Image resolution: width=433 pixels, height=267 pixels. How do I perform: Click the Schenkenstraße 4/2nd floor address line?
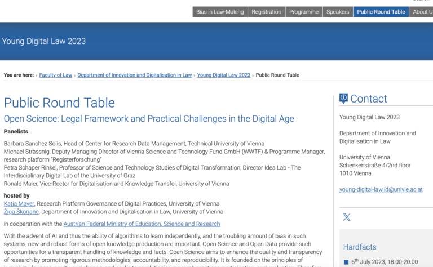click(x=375, y=165)
